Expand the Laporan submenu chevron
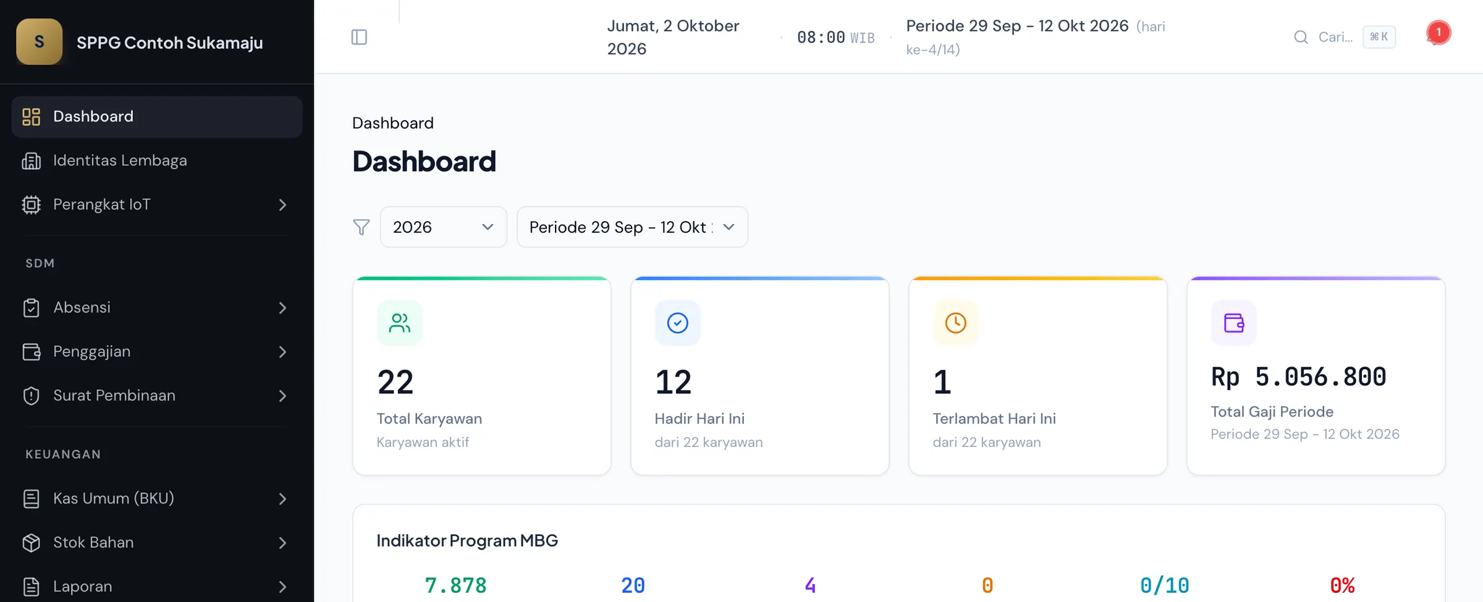This screenshot has width=1483, height=602. pyautogui.click(x=282, y=587)
